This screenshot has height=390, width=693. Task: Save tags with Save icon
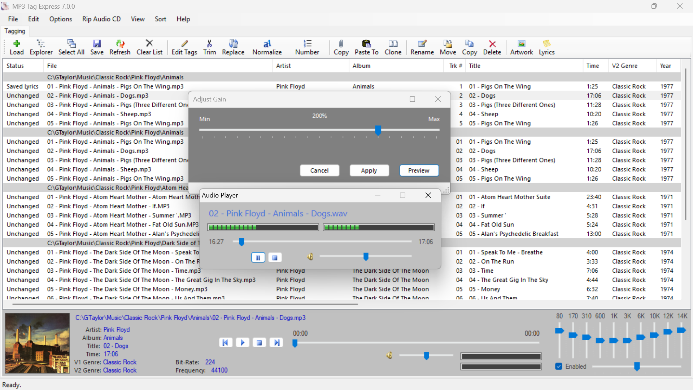click(x=97, y=47)
